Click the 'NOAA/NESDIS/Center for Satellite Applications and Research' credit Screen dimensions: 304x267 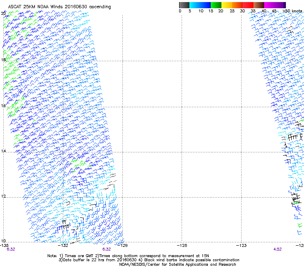point(177,265)
